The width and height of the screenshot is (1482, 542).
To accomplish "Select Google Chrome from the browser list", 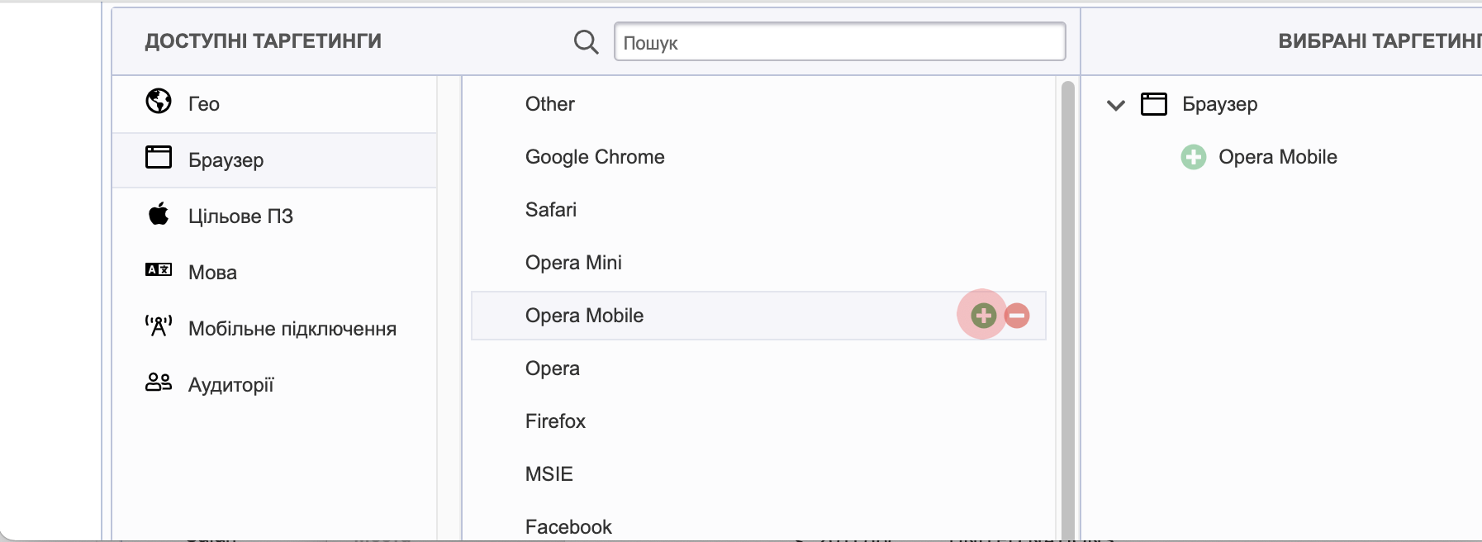I will [595, 157].
